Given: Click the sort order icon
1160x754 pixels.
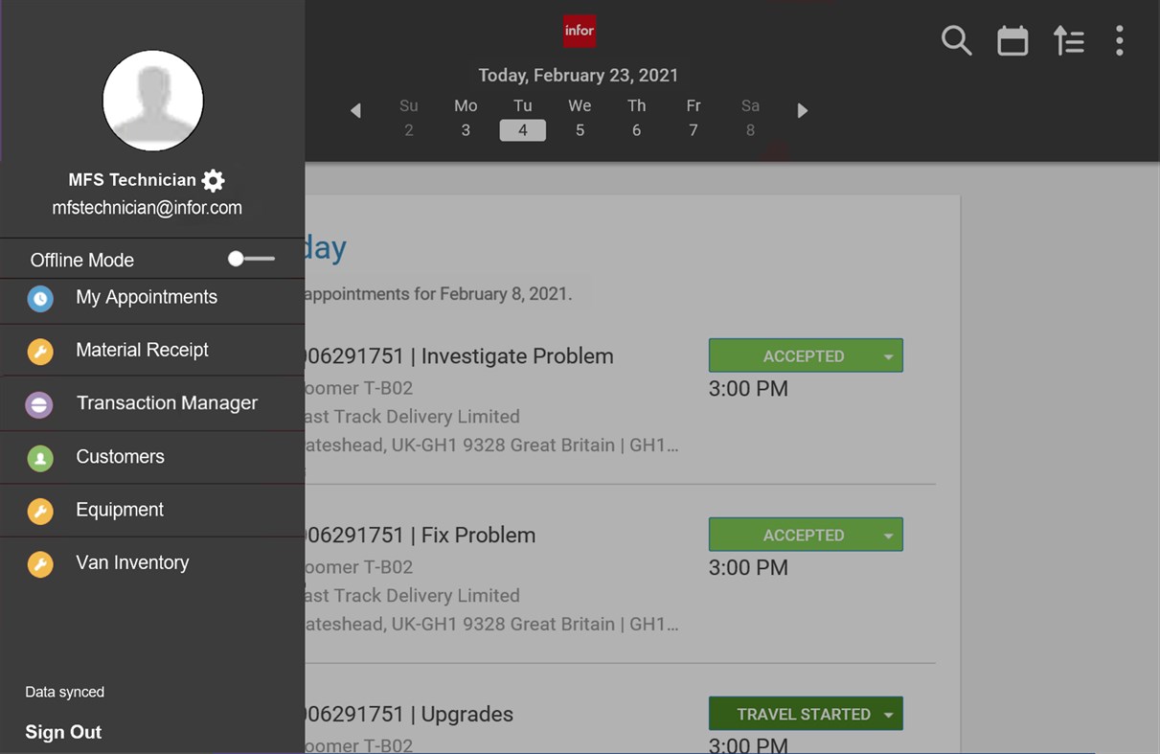Looking at the screenshot, I should (x=1068, y=41).
